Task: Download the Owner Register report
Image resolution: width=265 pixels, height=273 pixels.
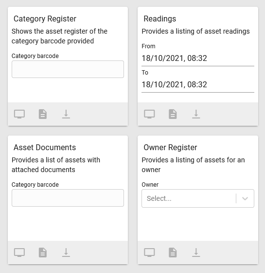Action: [x=196, y=253]
